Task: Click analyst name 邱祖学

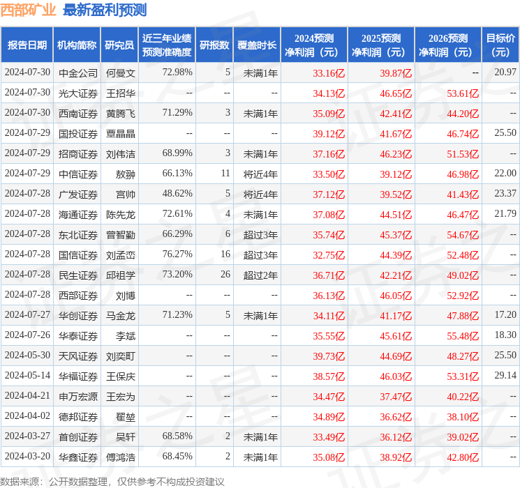Action: 121,275
